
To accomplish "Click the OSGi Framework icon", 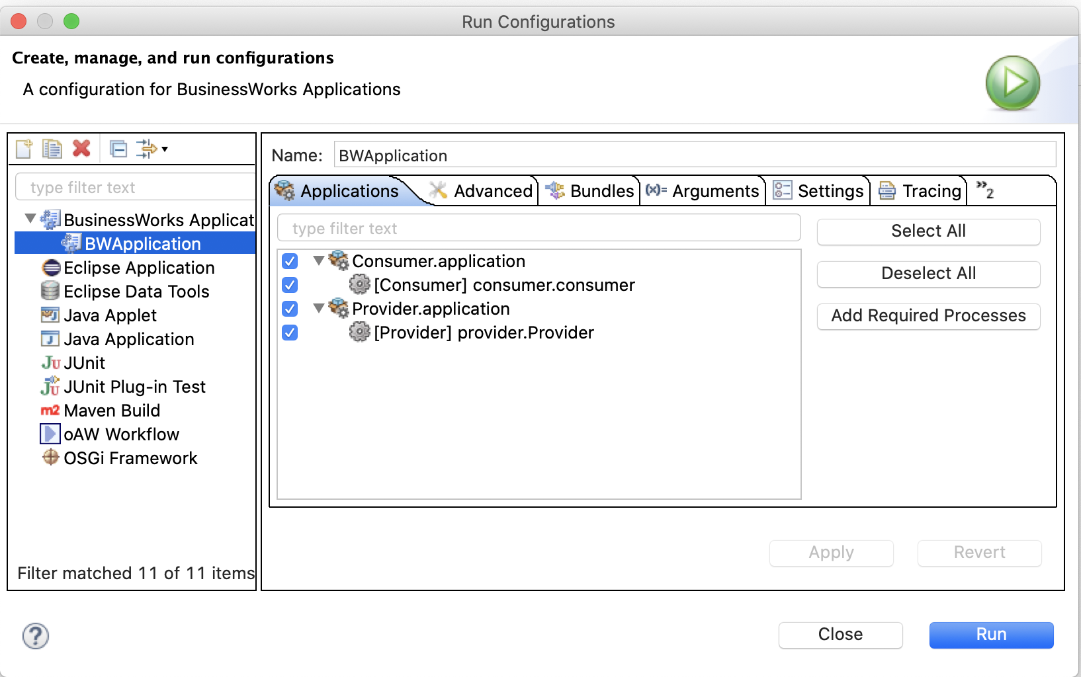I will [x=50, y=457].
